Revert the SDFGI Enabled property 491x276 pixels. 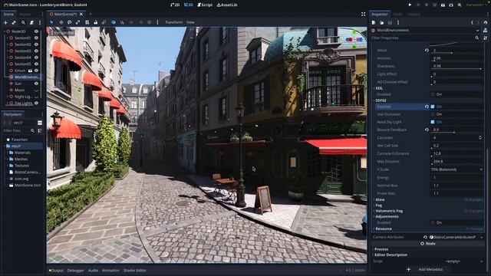coord(427,107)
